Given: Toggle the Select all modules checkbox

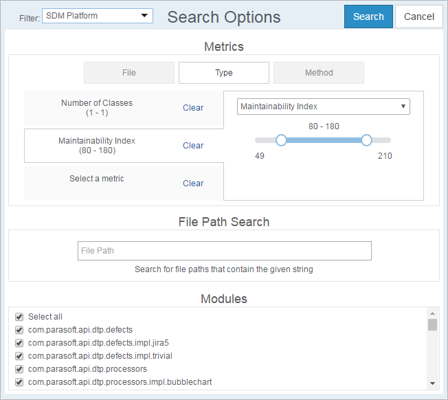Looking at the screenshot, I should 19,317.
